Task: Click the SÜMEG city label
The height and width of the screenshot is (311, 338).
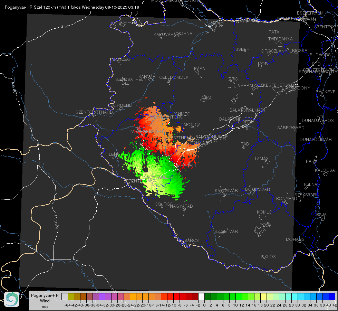Action: click(x=183, y=114)
